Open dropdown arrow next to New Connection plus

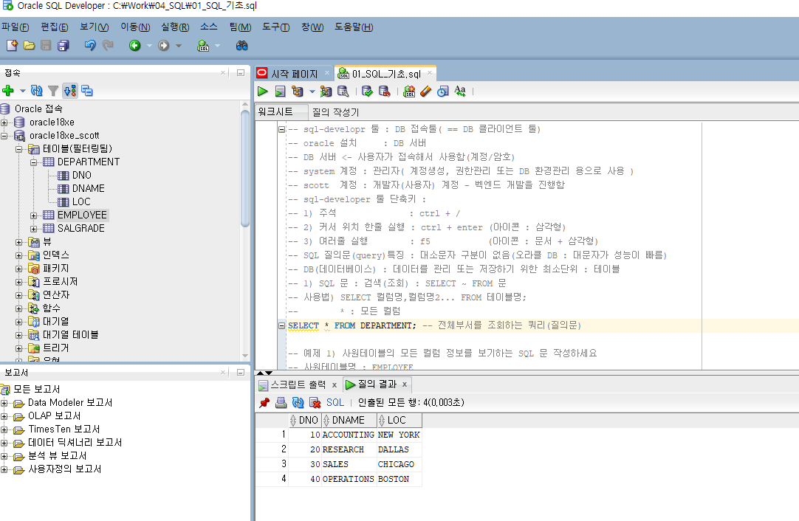[22, 91]
